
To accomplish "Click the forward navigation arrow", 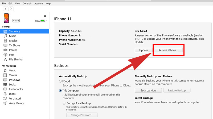I will tap(11, 9).
